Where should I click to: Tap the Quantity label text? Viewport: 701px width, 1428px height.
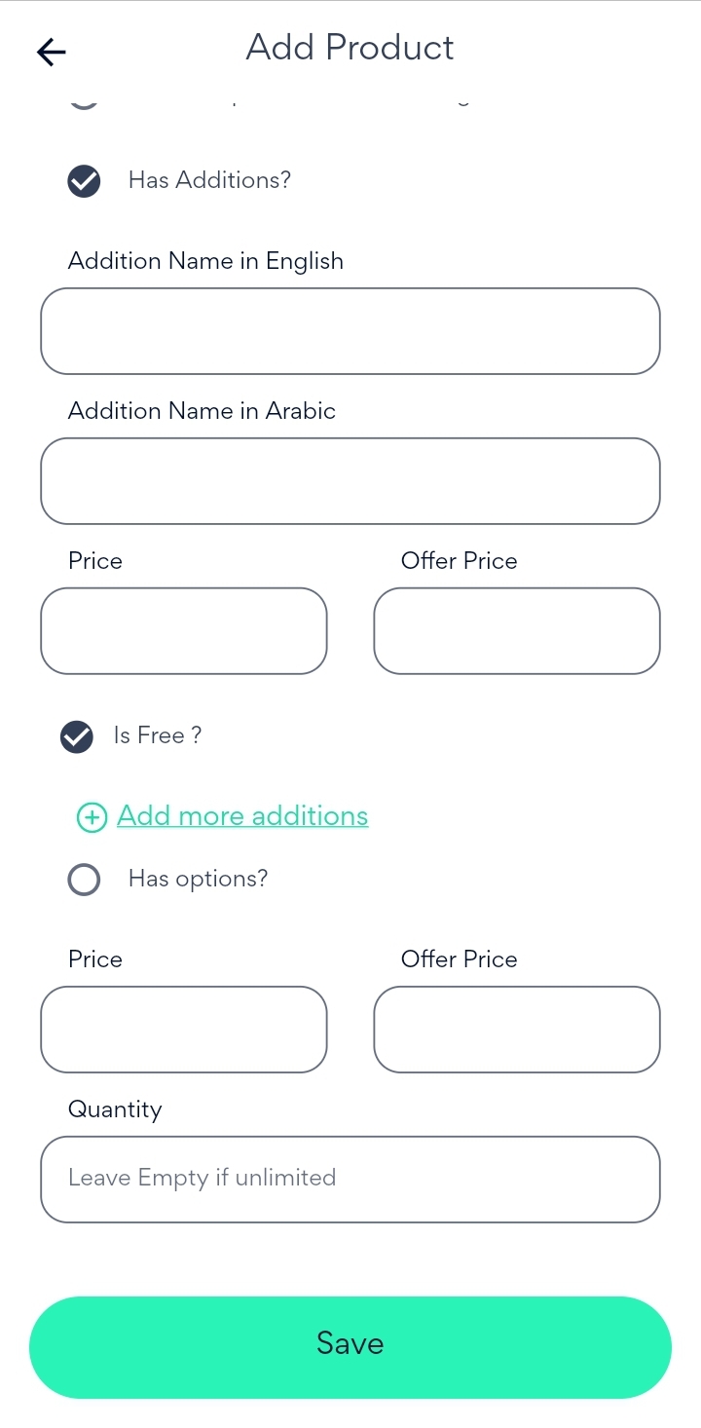click(115, 1109)
